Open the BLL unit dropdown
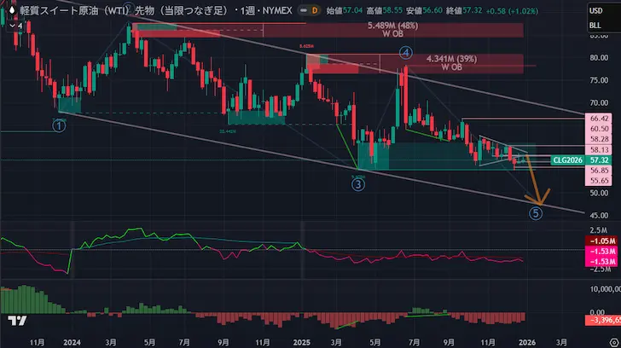The width and height of the screenshot is (621, 348). (595, 26)
